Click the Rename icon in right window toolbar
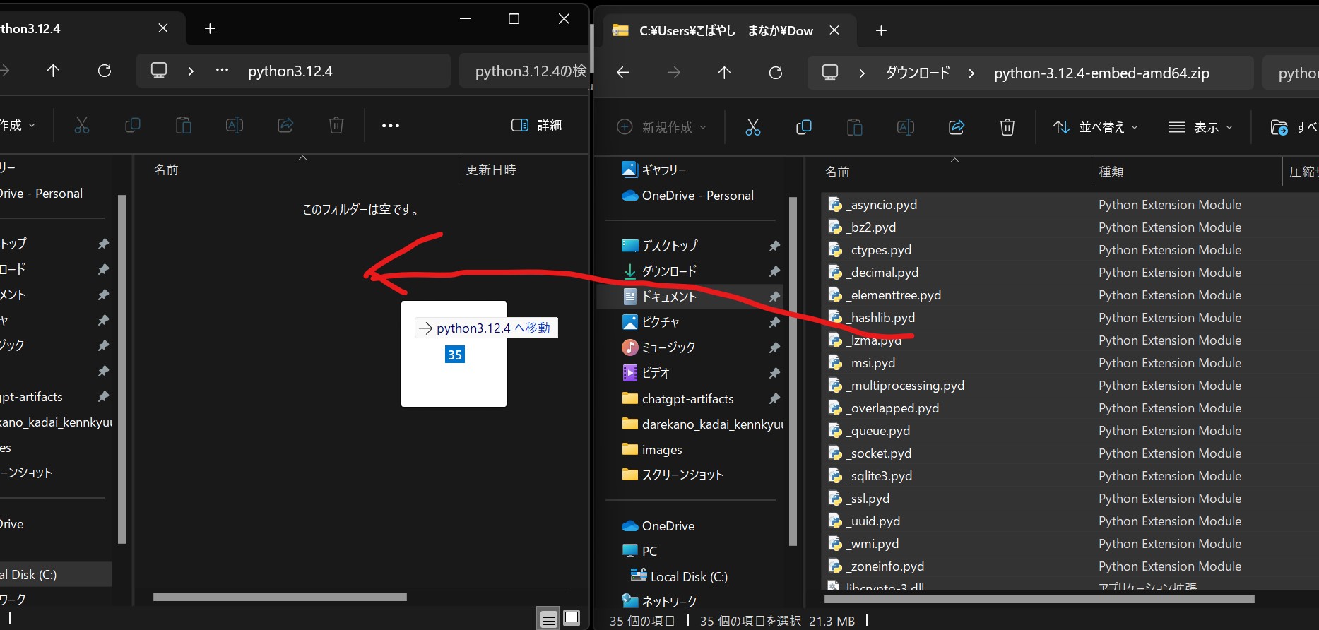This screenshot has height=630, width=1319. click(x=905, y=127)
